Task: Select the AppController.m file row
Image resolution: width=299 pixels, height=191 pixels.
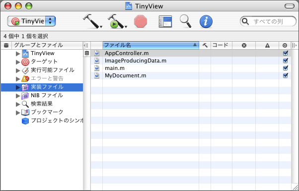Action: [191, 53]
